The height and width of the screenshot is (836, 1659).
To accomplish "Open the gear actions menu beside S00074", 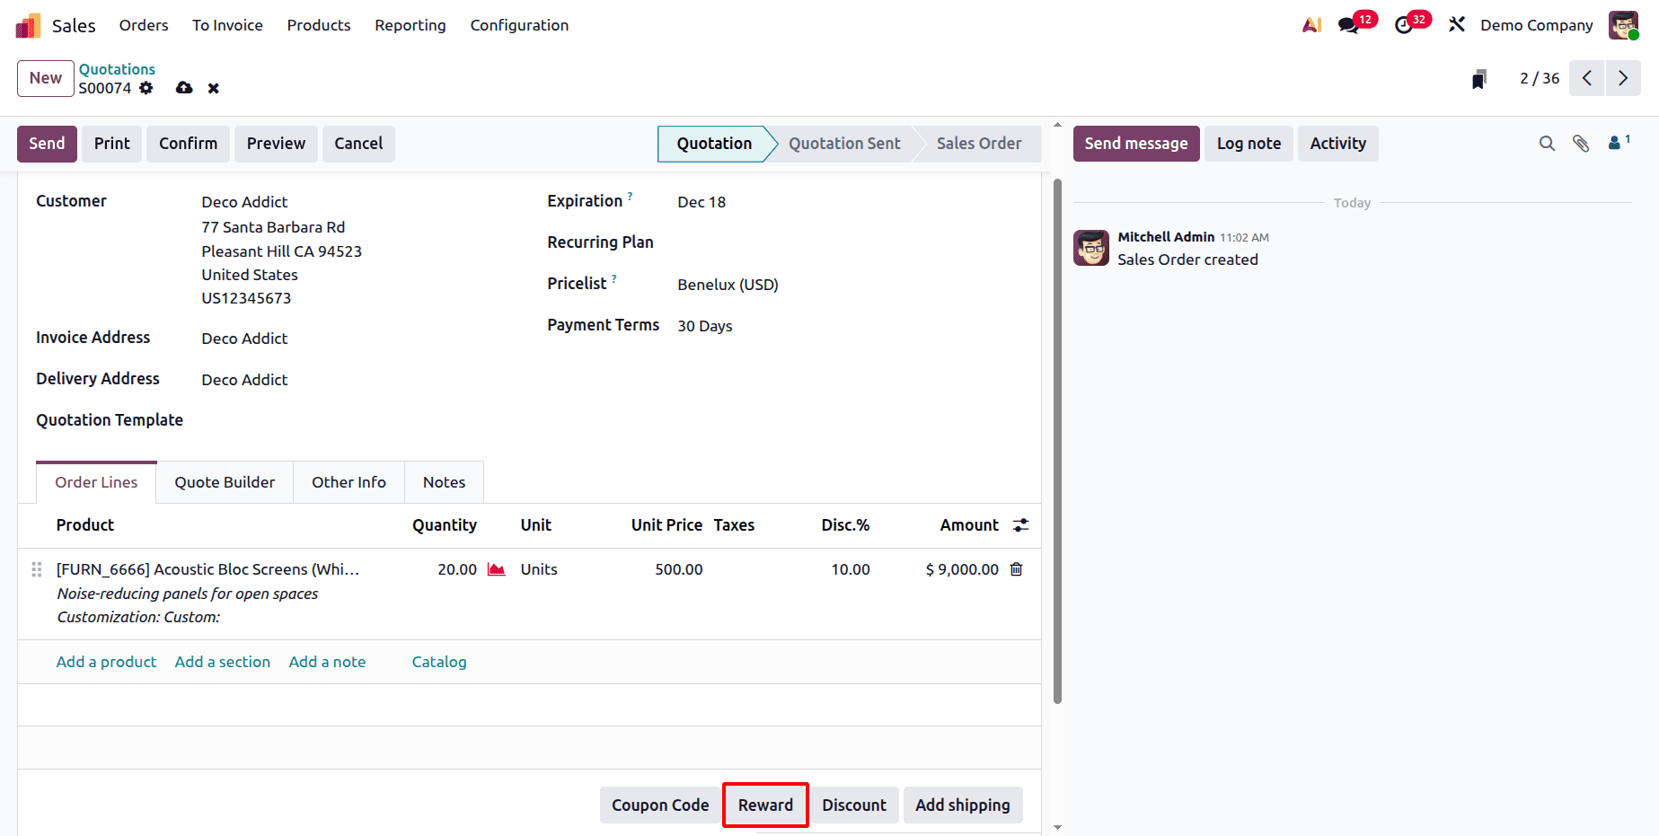I will point(146,88).
